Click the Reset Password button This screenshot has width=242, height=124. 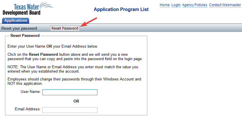[x=65, y=28]
